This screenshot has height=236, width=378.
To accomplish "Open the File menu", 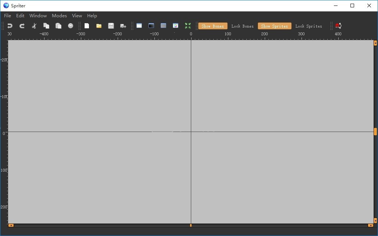I will click(8, 16).
